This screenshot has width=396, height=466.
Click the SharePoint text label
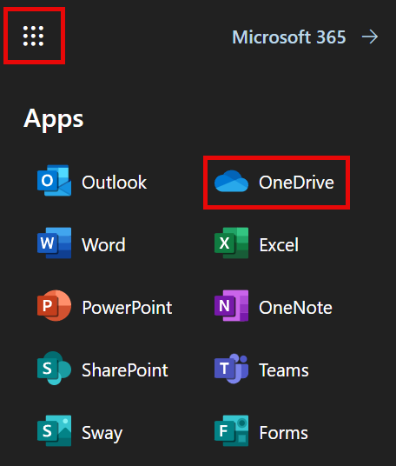tap(125, 370)
